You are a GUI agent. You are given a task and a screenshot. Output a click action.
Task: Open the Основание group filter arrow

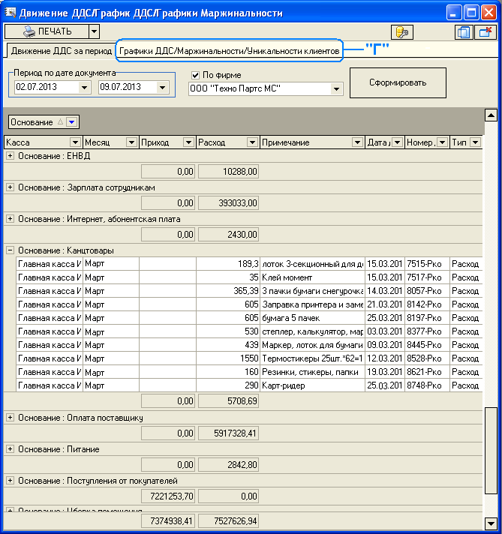[x=71, y=122]
